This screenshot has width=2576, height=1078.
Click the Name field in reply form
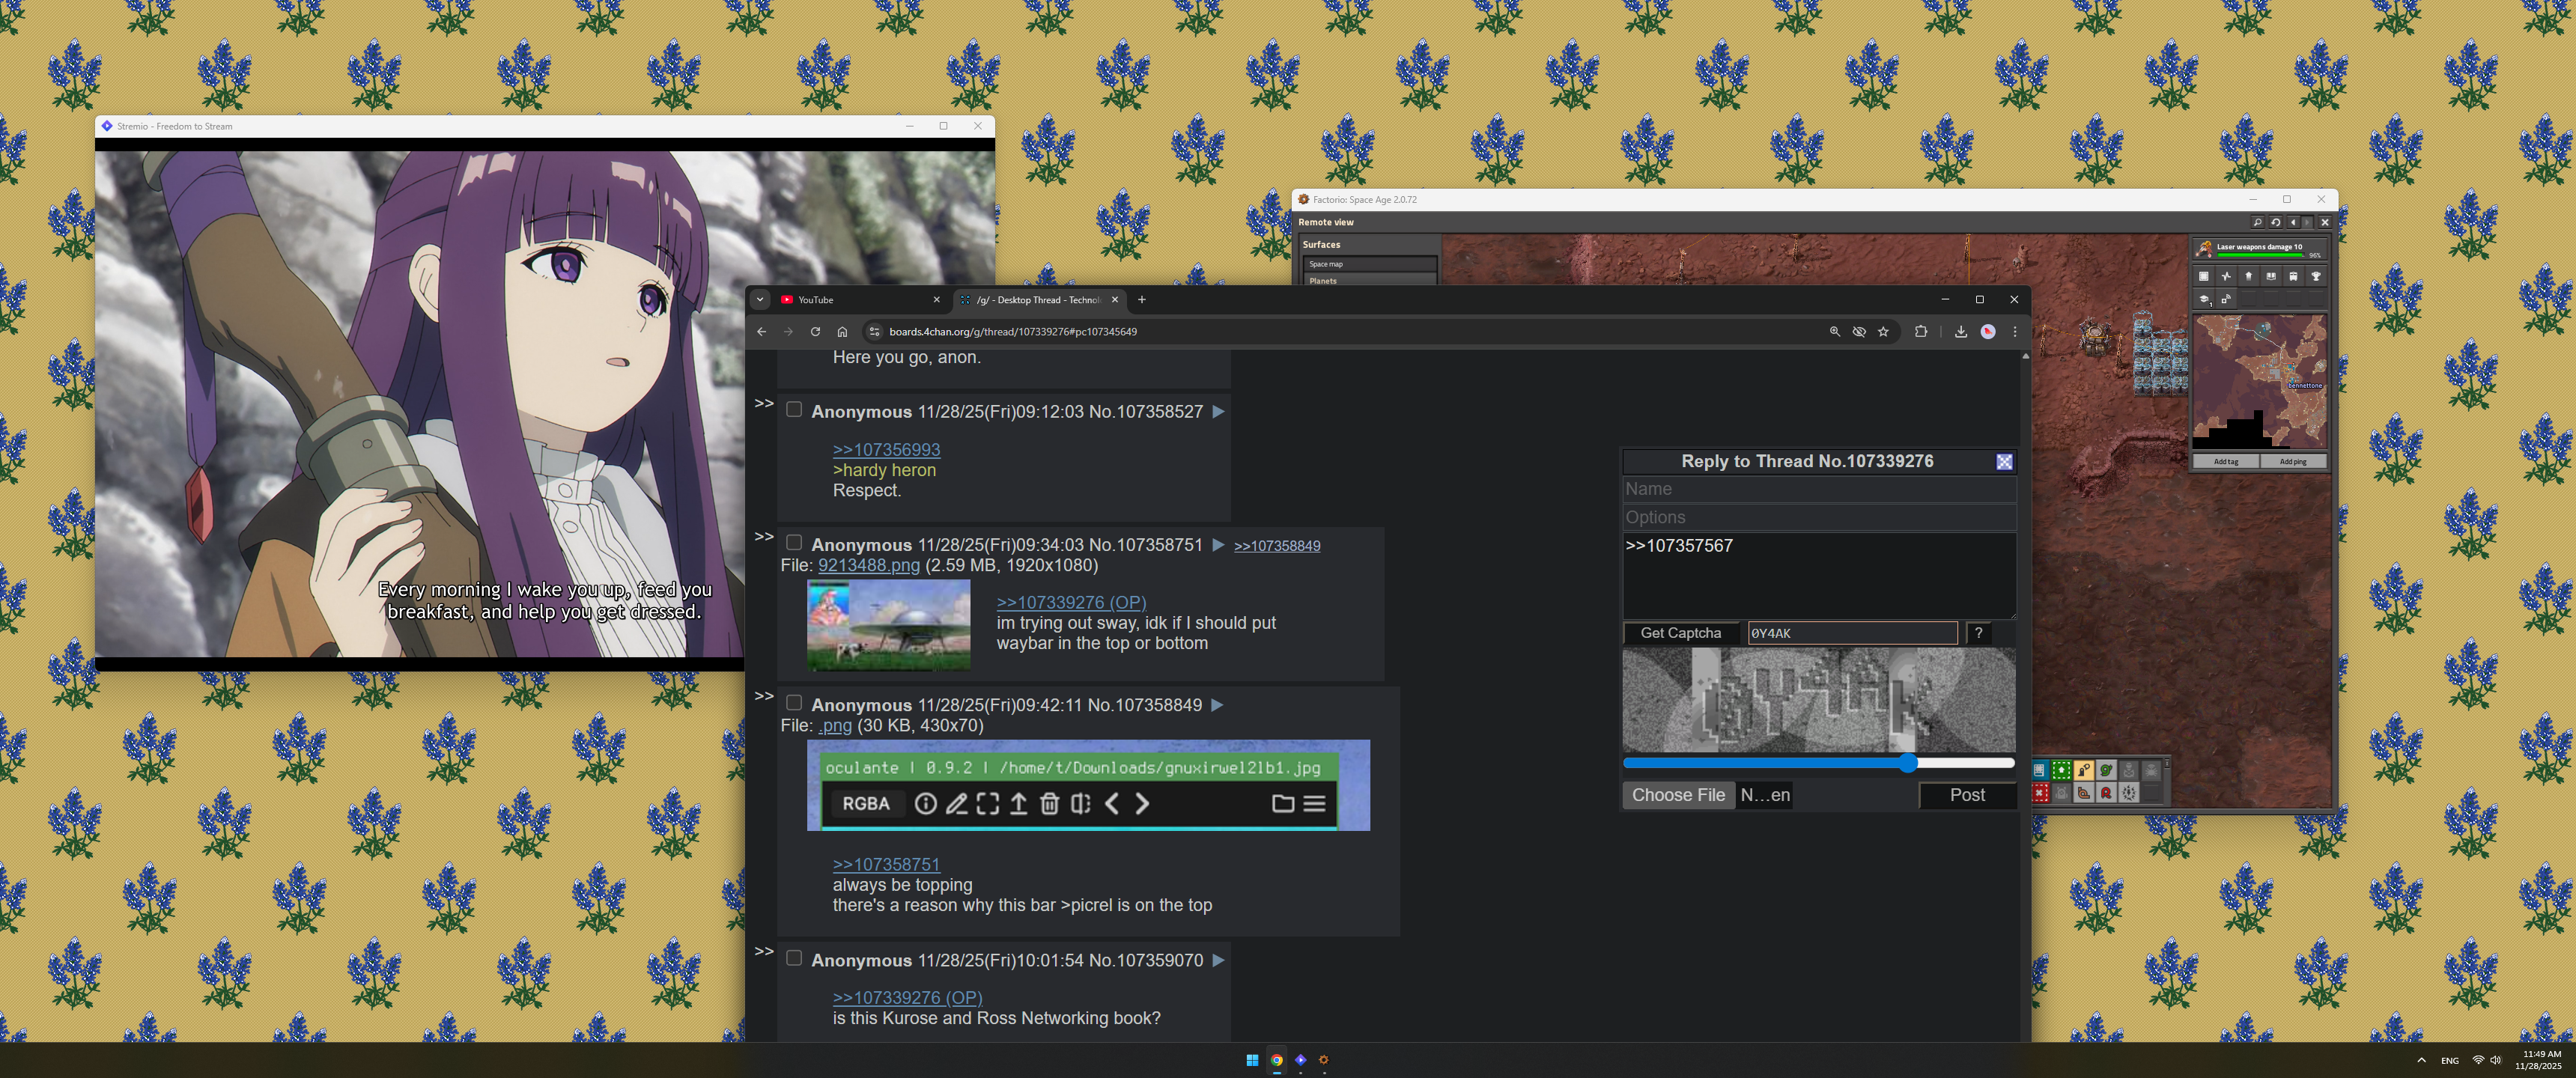[x=1818, y=489]
